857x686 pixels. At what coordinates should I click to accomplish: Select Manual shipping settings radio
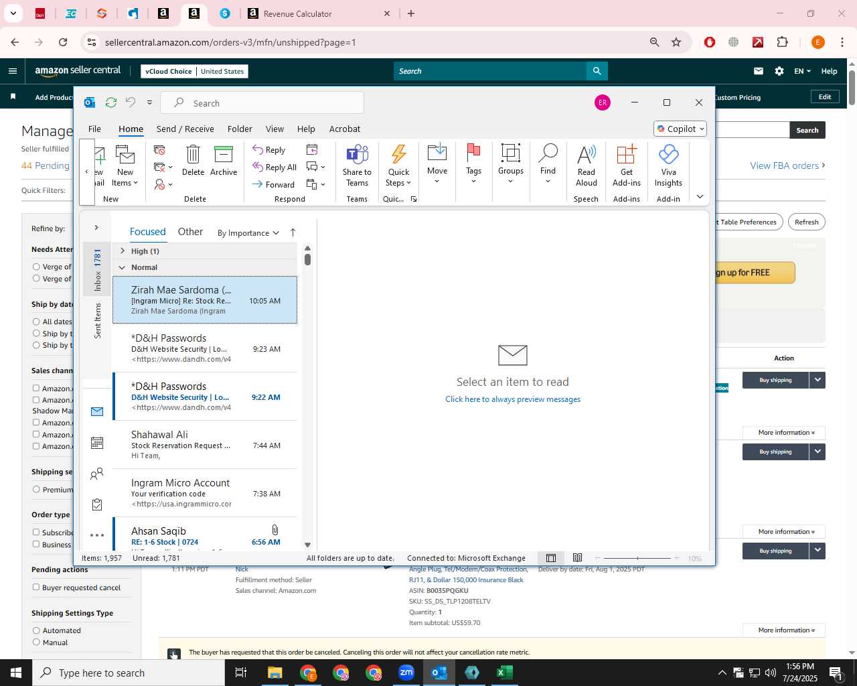(36, 642)
